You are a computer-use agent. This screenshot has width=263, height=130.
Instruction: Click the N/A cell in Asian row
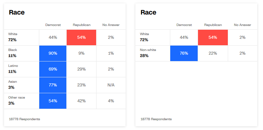coord(111,85)
